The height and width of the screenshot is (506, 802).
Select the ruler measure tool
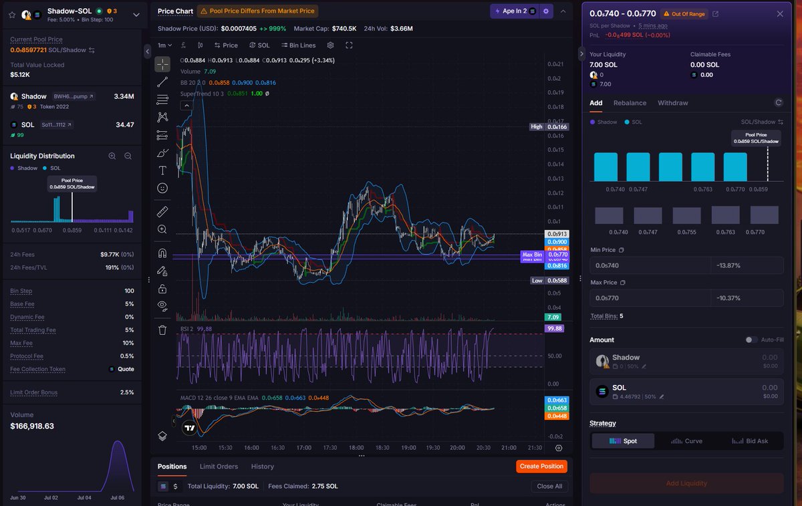click(162, 212)
